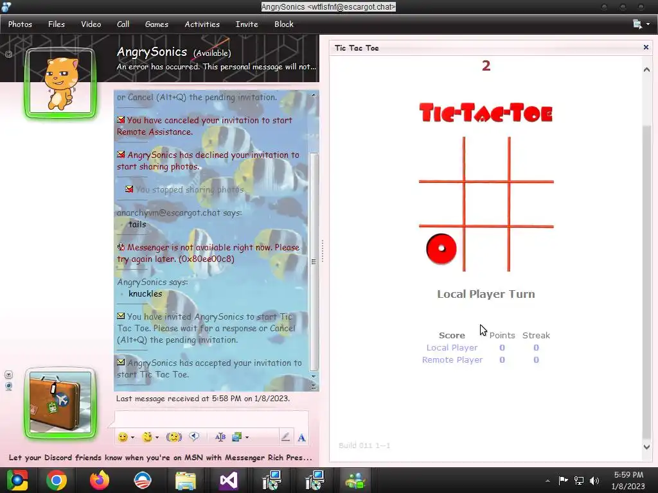Expand the wink dropdown arrow
This screenshot has width=658, height=493.
point(157,437)
